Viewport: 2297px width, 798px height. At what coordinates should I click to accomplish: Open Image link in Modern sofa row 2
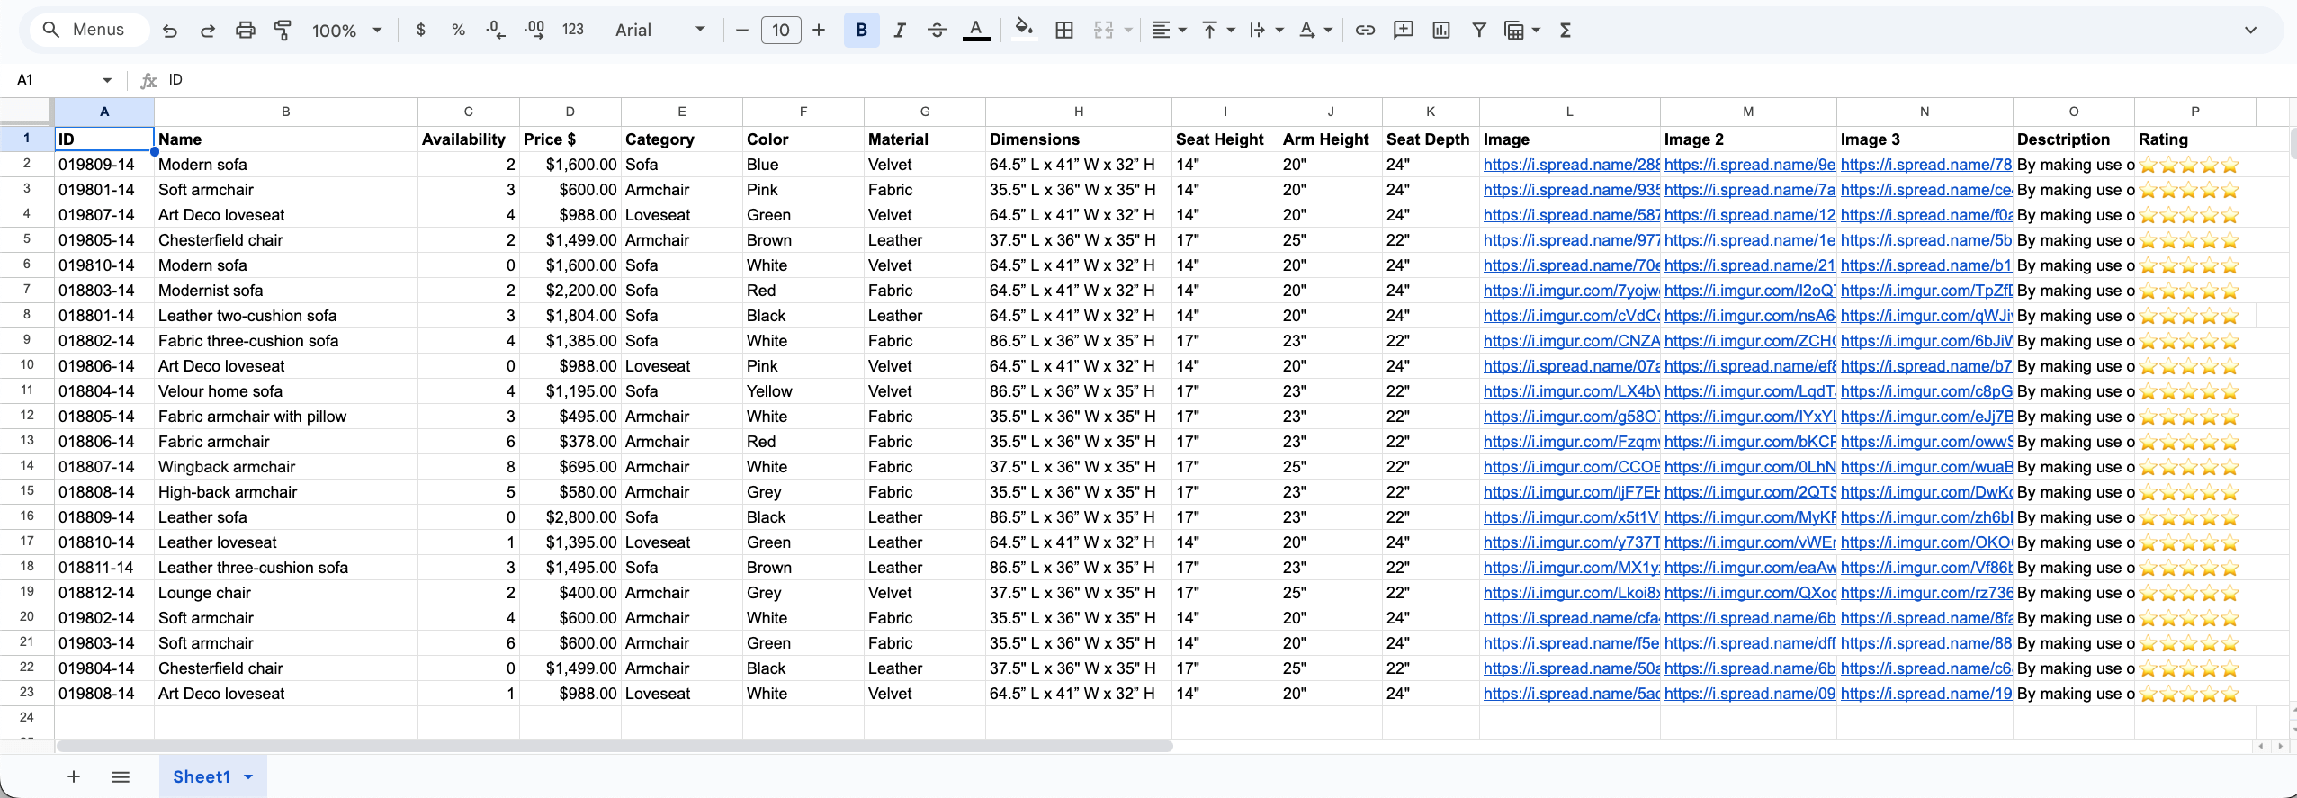click(x=1571, y=165)
